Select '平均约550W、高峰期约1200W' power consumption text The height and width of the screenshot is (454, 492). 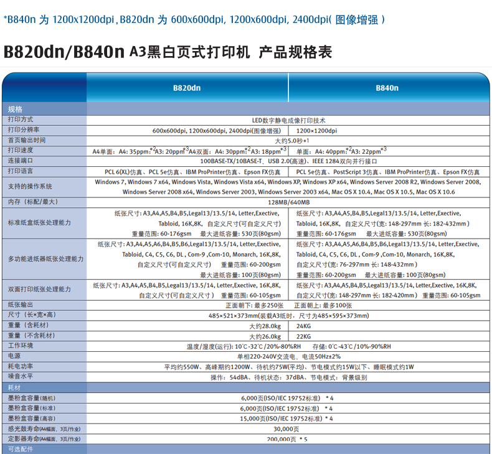tap(207, 367)
